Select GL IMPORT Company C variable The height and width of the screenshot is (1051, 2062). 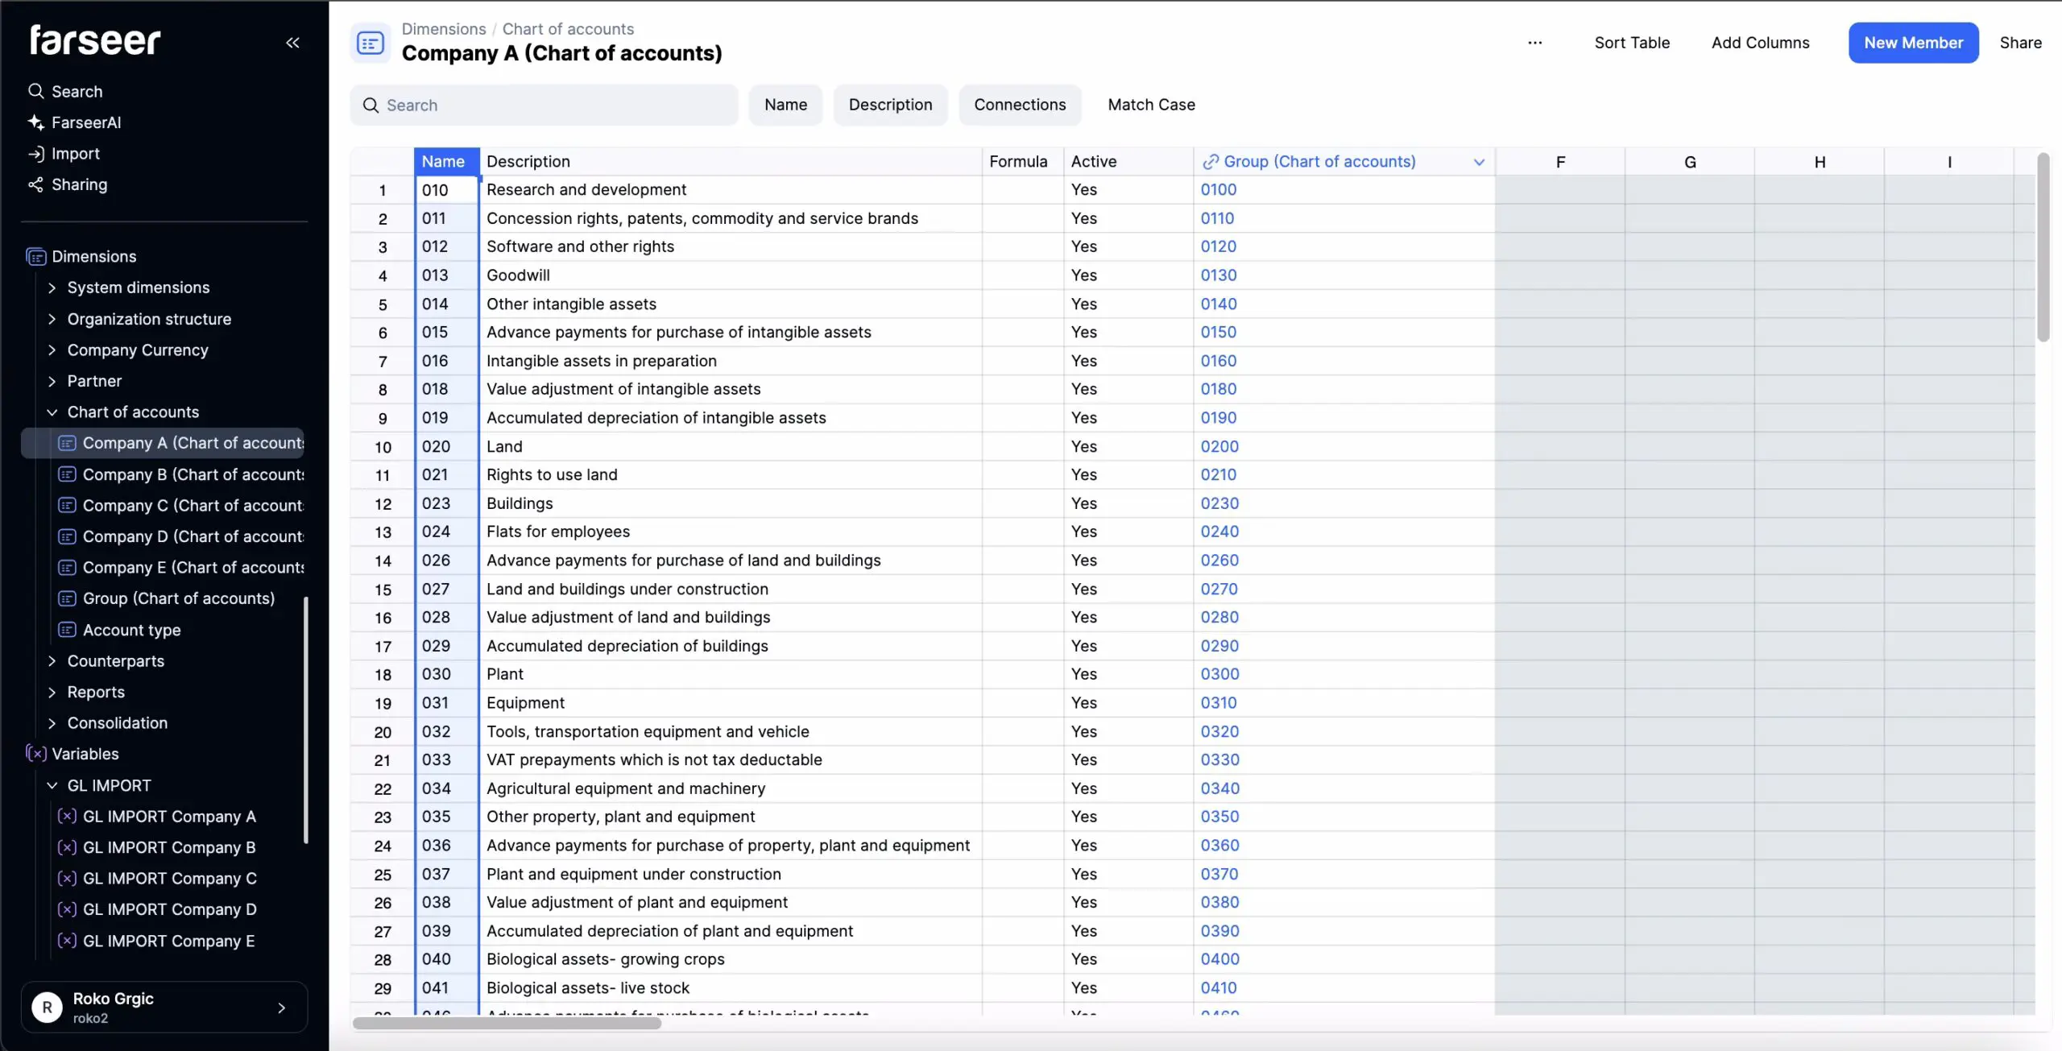click(169, 879)
